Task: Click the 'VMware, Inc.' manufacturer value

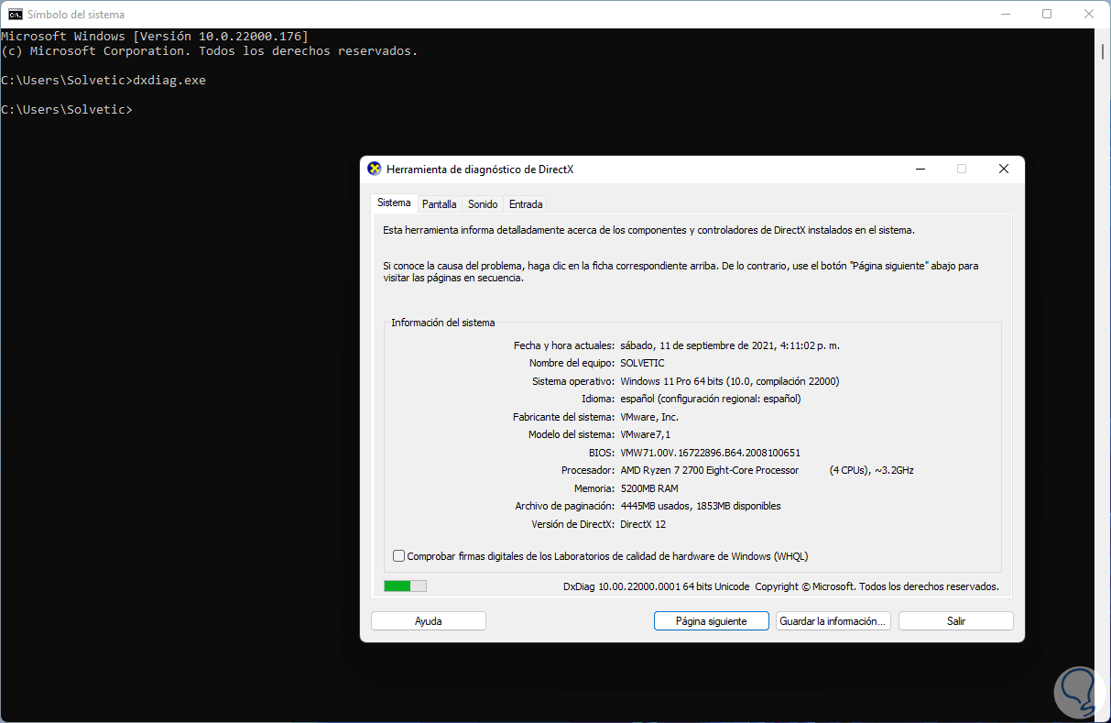Action: (x=649, y=416)
